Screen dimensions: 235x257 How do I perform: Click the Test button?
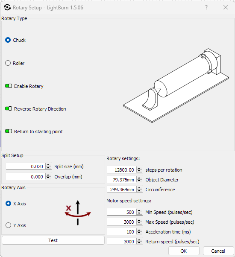click(53, 240)
